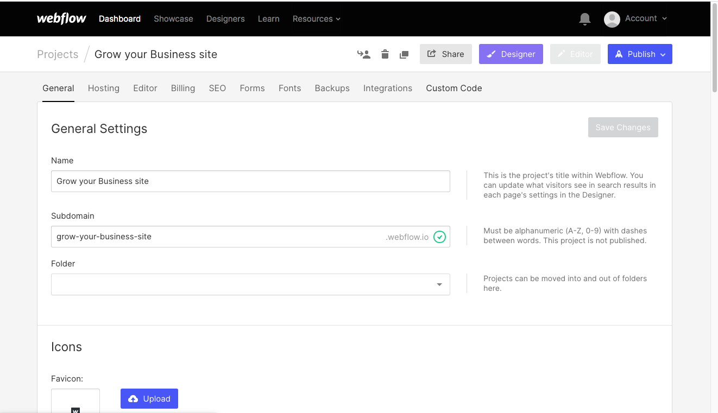The image size is (718, 413).
Task: Click the grayed-out Editor button
Action: (x=575, y=54)
